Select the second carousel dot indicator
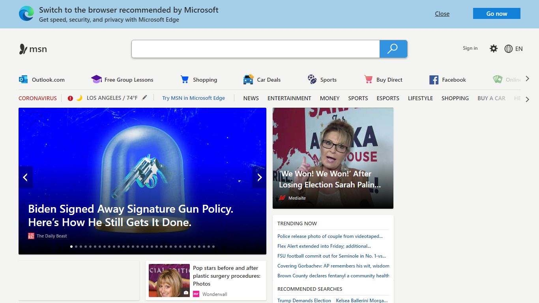The height and width of the screenshot is (303, 539). [76, 247]
